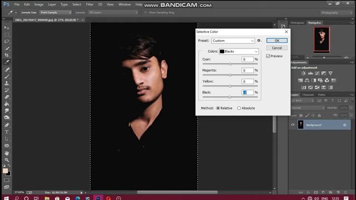Click the Yellow percentage input field
356x200 pixels.
point(248,82)
